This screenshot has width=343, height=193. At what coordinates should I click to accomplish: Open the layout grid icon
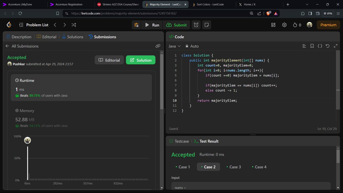tap(273, 25)
